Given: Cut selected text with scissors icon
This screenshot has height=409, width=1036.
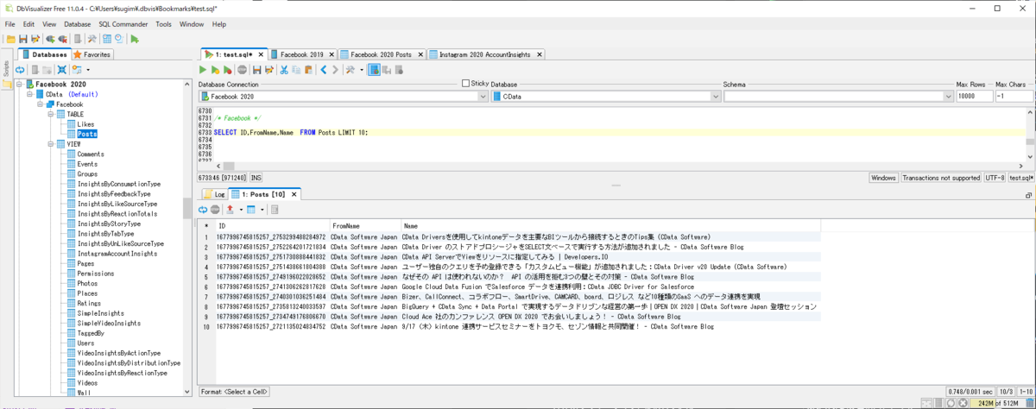Looking at the screenshot, I should (282, 70).
